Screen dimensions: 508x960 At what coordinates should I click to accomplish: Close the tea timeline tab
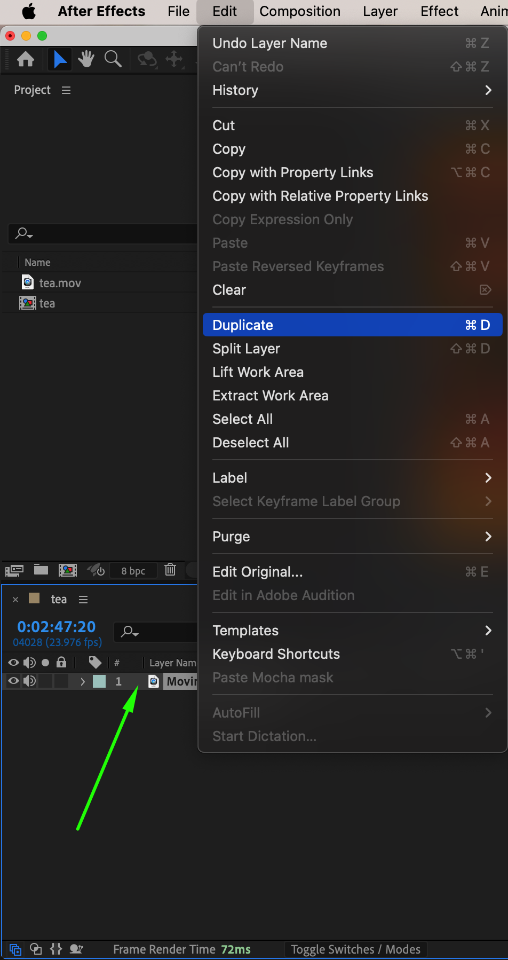pyautogui.click(x=15, y=600)
